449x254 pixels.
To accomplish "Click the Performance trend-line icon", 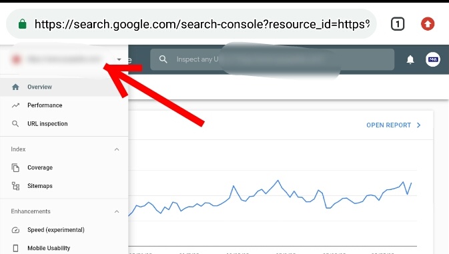I will coord(15,105).
